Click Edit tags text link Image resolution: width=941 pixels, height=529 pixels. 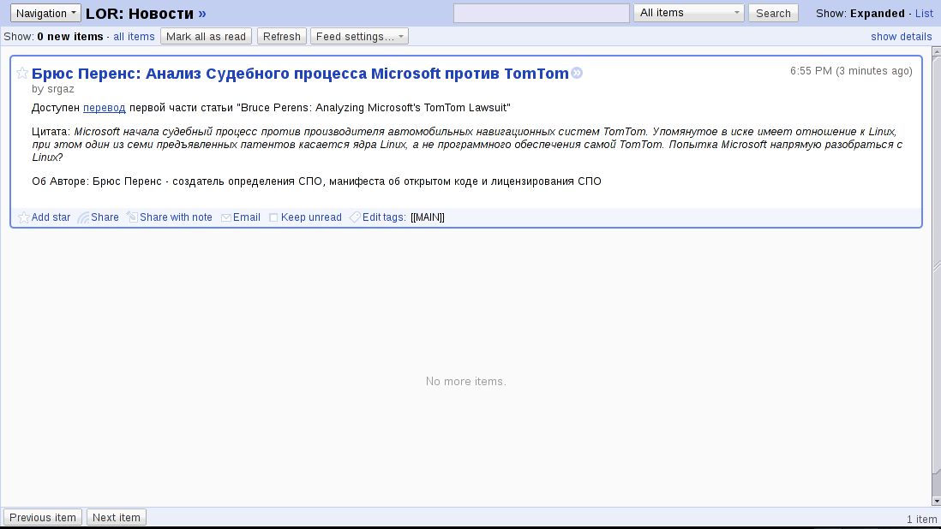(x=384, y=217)
